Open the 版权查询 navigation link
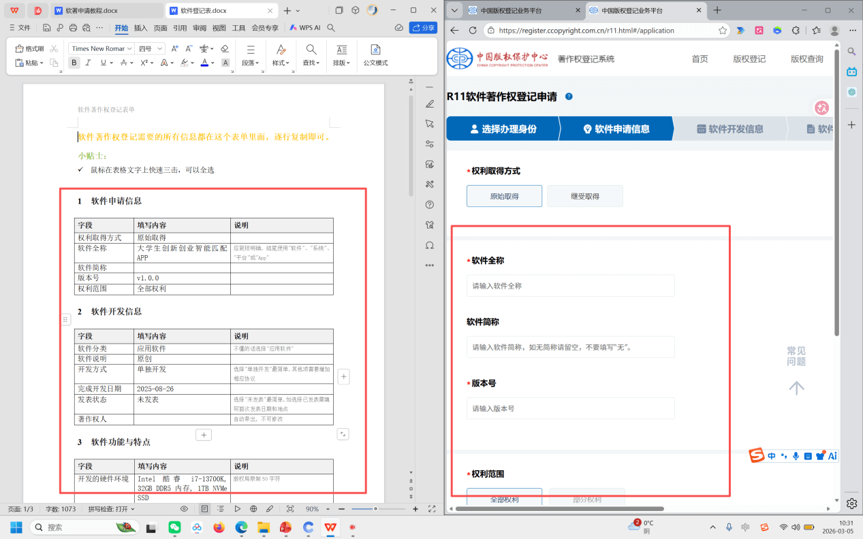The width and height of the screenshot is (863, 539). 807,60
